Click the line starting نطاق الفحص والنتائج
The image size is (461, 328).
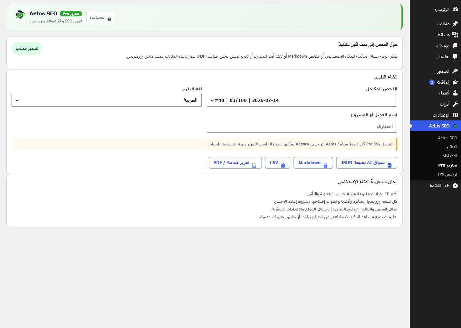pyautogui.click(x=334, y=209)
